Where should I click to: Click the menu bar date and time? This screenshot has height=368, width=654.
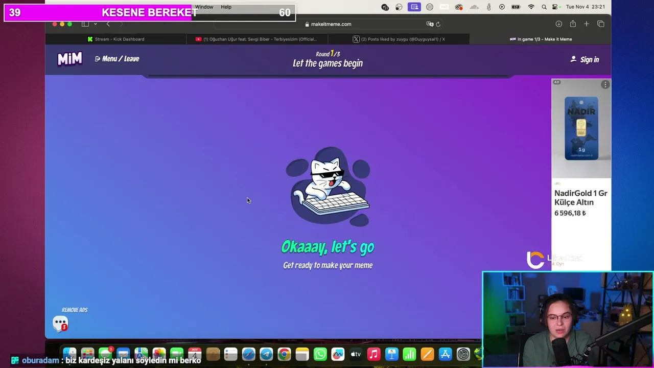coord(586,7)
